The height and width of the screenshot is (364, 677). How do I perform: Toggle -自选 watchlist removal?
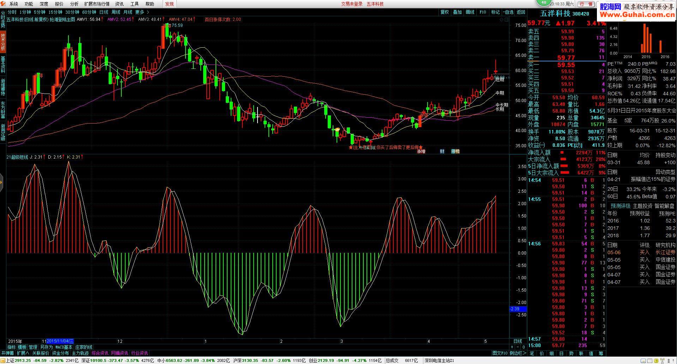click(x=508, y=12)
